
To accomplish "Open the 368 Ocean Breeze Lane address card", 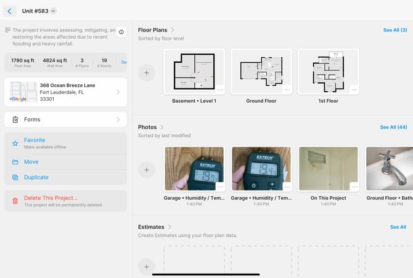I will pos(65,92).
